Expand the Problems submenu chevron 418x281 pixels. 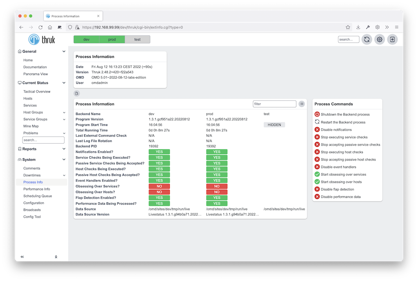[64, 133]
